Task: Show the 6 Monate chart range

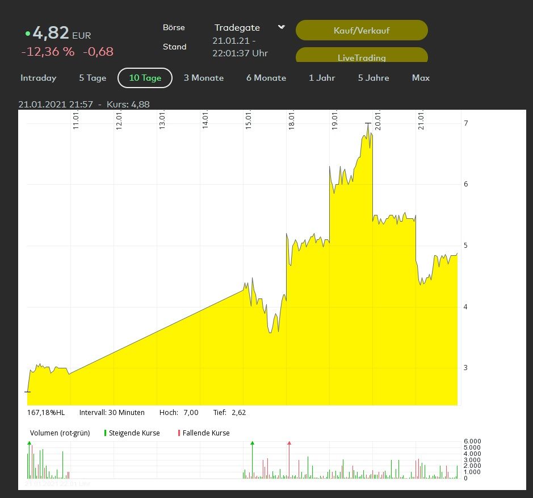Action: click(266, 78)
